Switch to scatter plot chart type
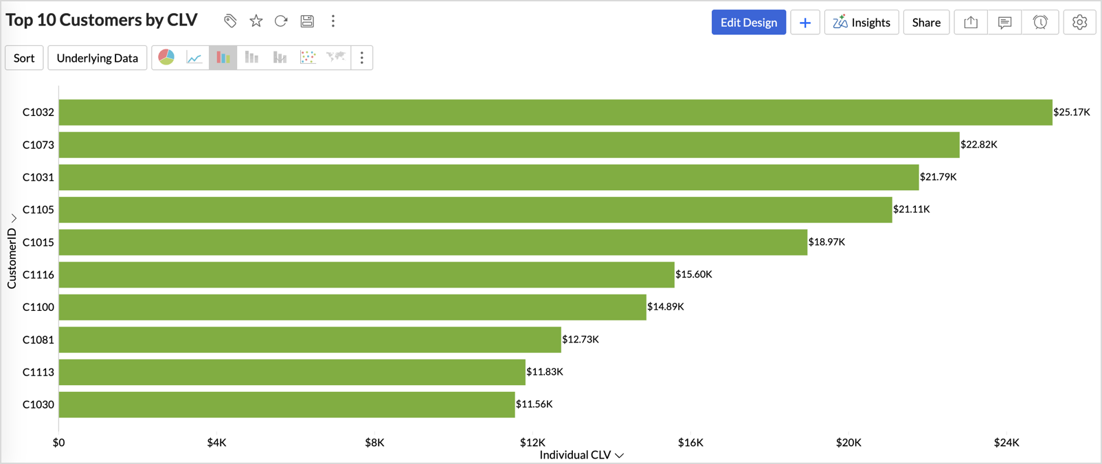The width and height of the screenshot is (1102, 464). 308,58
